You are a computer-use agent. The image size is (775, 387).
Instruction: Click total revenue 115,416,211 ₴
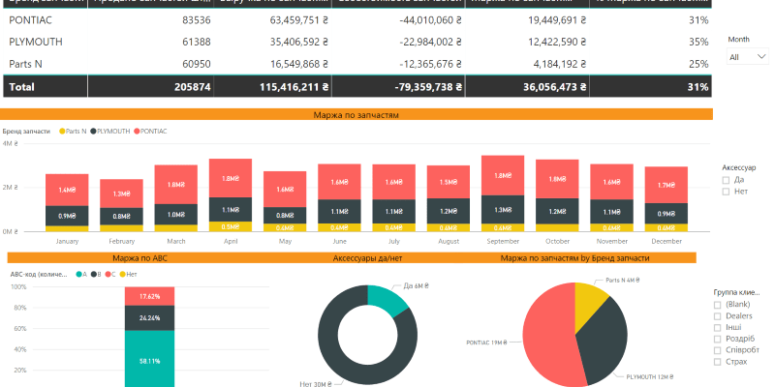click(294, 87)
